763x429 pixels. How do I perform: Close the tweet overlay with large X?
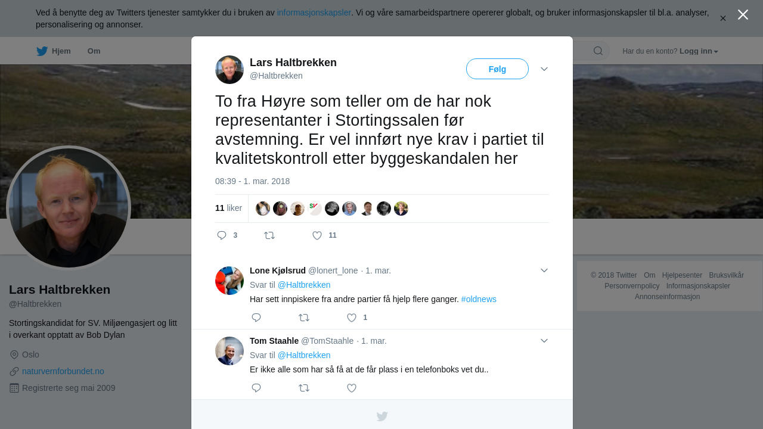pyautogui.click(x=743, y=14)
